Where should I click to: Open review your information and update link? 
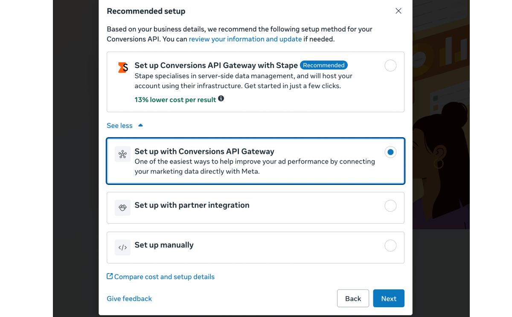pyautogui.click(x=245, y=39)
